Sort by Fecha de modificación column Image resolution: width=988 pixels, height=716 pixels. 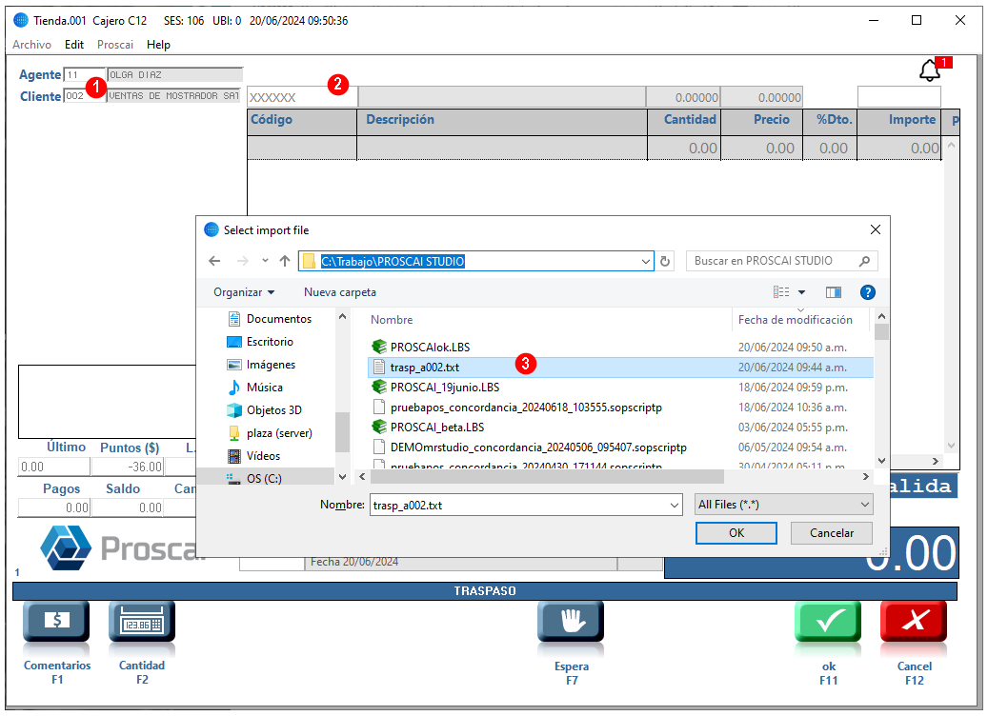(x=796, y=320)
